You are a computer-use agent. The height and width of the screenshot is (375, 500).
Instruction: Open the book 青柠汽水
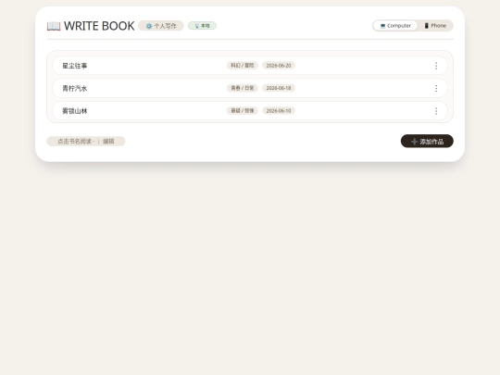(x=75, y=88)
